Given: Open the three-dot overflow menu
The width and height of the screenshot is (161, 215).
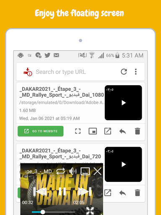Looking at the screenshot, I should [136, 72].
